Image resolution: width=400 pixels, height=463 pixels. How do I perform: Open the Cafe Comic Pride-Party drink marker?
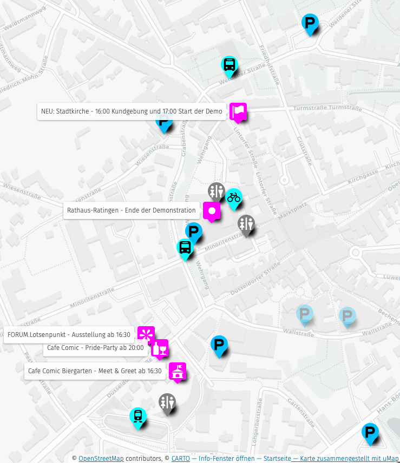coord(160,348)
